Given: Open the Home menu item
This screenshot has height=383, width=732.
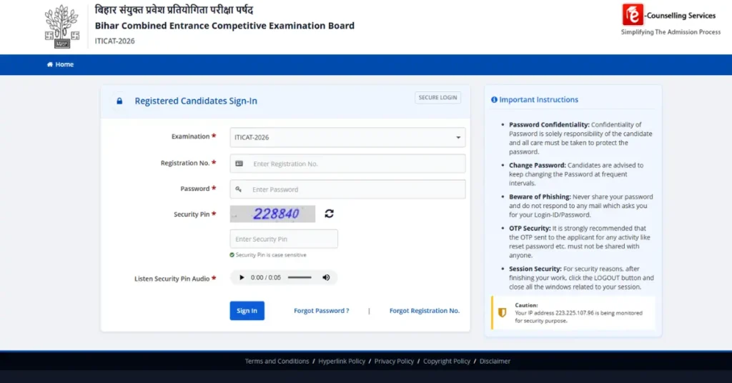Looking at the screenshot, I should (x=60, y=64).
